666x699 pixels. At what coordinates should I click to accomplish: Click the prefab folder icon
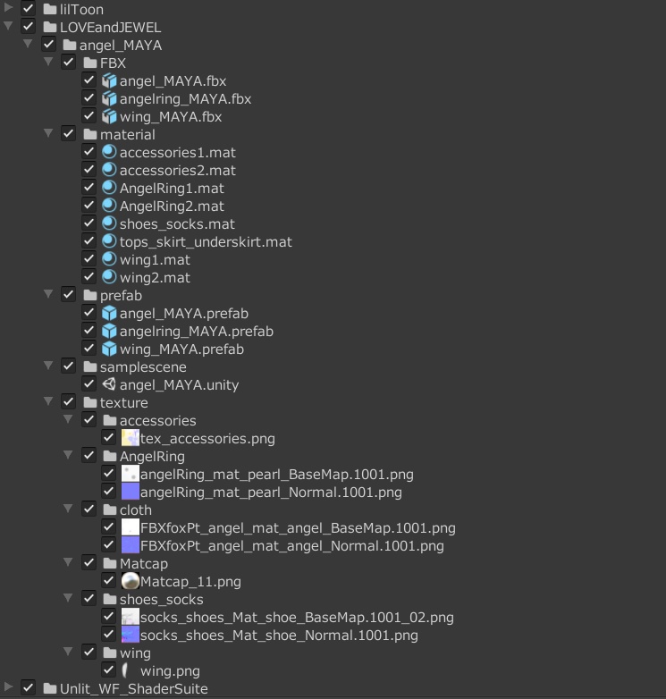pyautogui.click(x=89, y=295)
